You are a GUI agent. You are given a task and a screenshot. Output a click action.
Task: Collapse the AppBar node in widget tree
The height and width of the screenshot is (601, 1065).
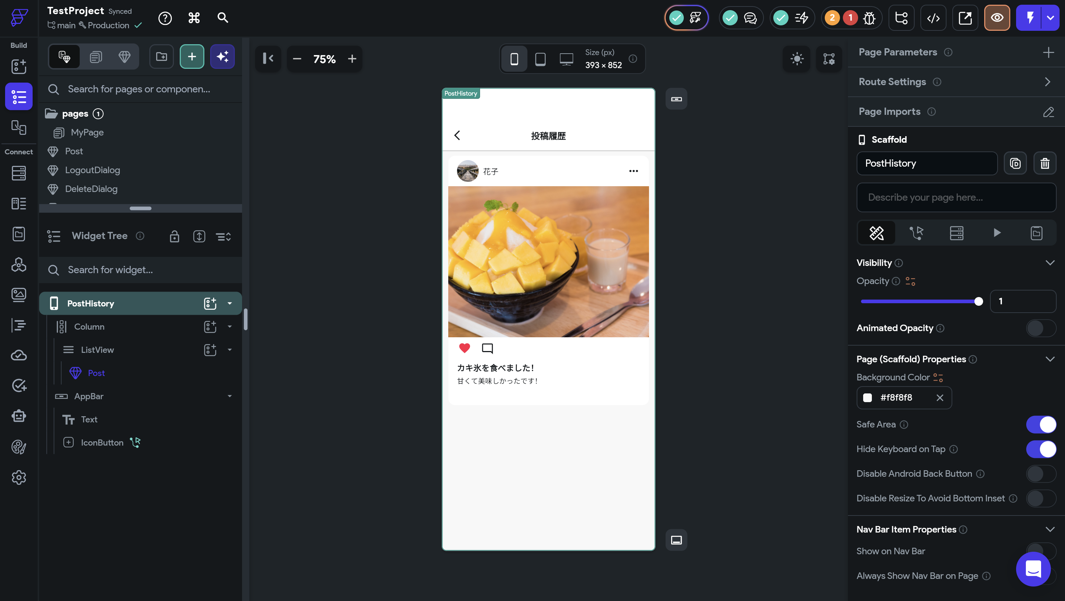coord(229,396)
